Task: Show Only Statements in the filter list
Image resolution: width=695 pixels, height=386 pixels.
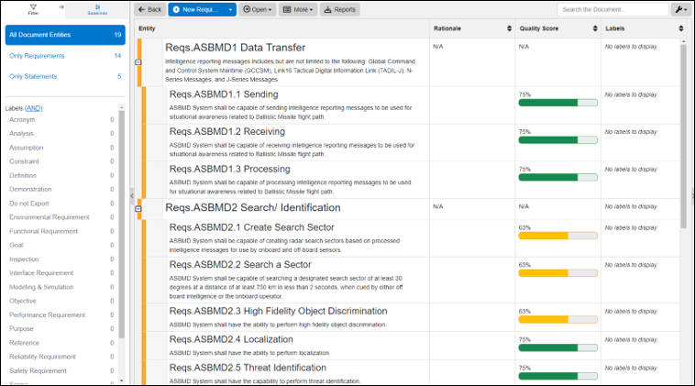Action: pos(64,76)
